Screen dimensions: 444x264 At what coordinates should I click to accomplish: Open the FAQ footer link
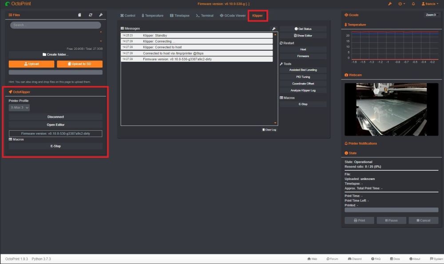pos(376,259)
